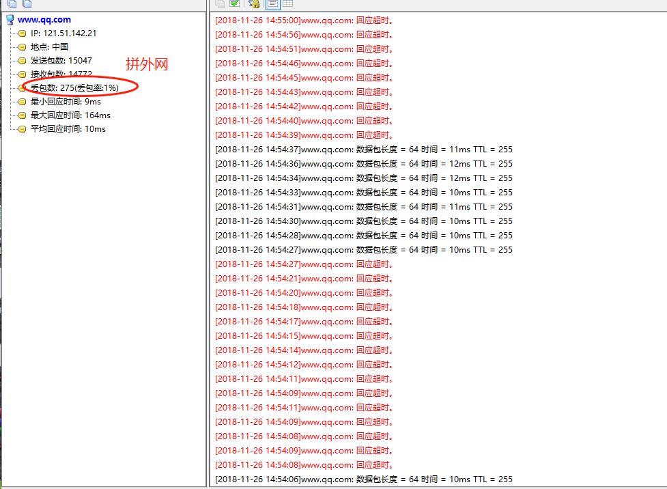Screen dimensions: 667x489
Task: Select the 14:54:28 reply line with 10ms
Action: pyautogui.click(x=364, y=236)
